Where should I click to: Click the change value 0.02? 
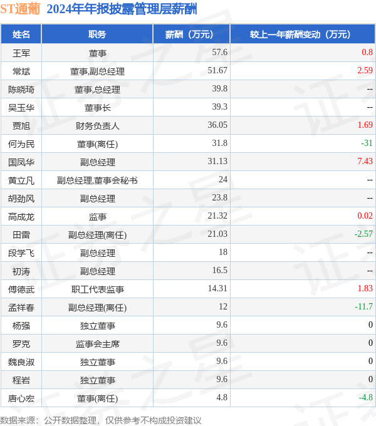(365, 216)
